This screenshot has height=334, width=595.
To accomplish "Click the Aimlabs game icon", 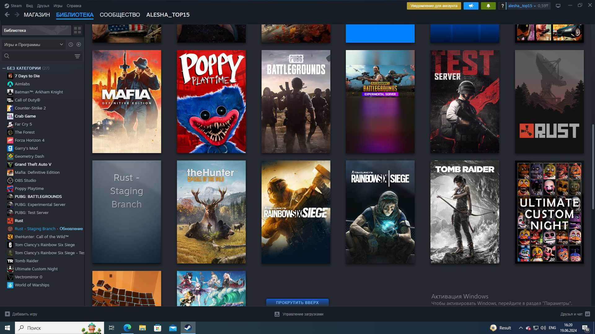I will (10, 84).
